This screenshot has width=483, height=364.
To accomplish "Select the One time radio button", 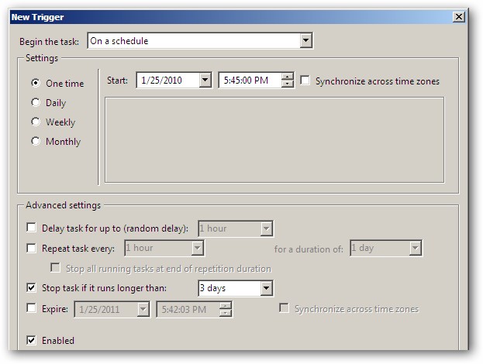I will [36, 83].
